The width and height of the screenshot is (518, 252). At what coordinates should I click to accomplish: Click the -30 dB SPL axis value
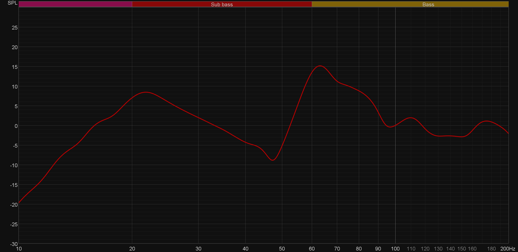(13, 244)
